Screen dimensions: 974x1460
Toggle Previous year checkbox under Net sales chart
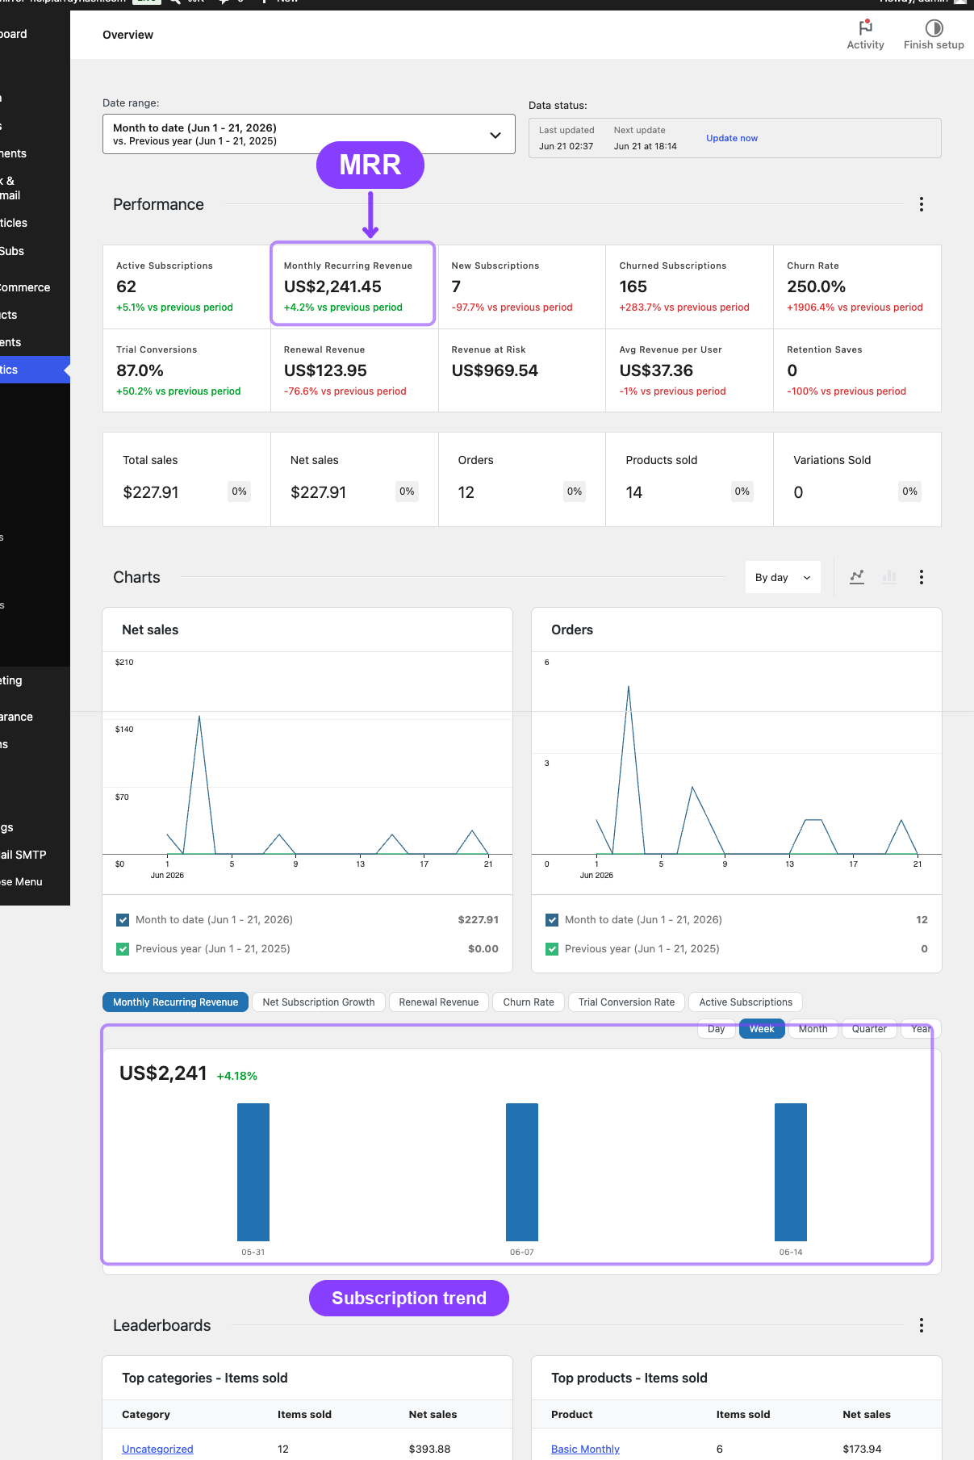[123, 948]
